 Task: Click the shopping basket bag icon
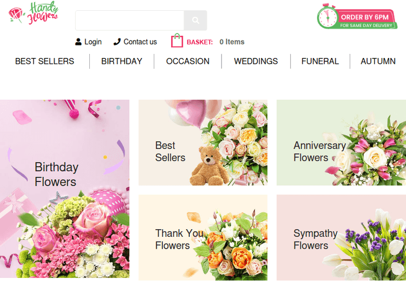[177, 41]
